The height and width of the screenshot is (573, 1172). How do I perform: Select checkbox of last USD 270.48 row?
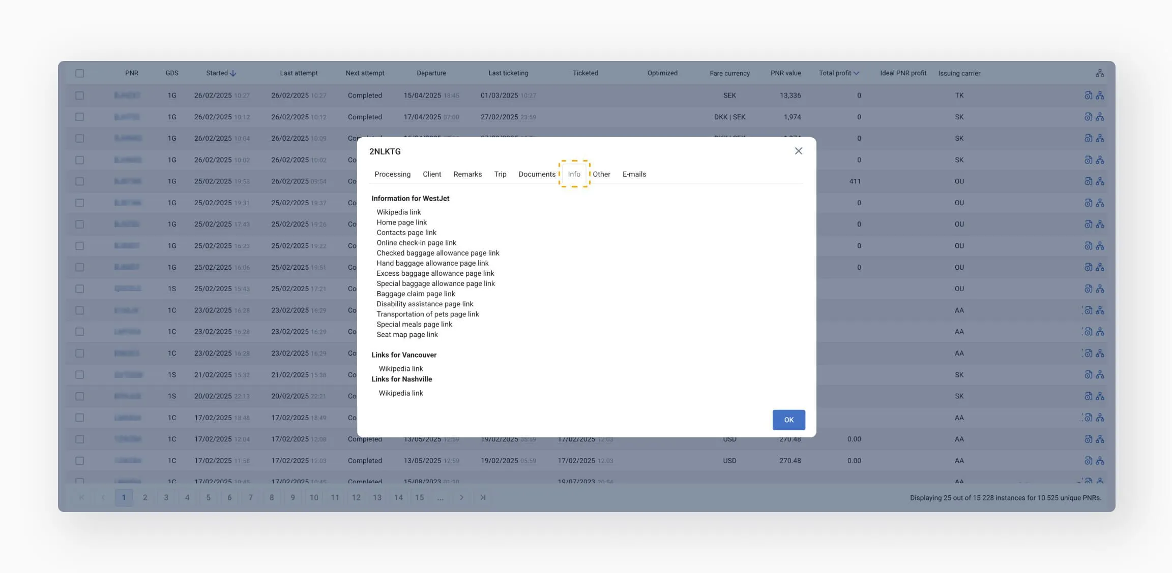[80, 461]
